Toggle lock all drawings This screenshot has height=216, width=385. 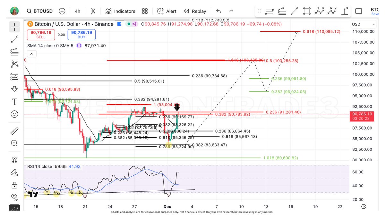click(14, 185)
